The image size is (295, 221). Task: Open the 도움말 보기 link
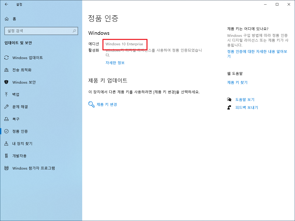coord(245,100)
